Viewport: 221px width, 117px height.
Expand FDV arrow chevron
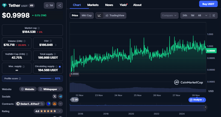(56, 45)
